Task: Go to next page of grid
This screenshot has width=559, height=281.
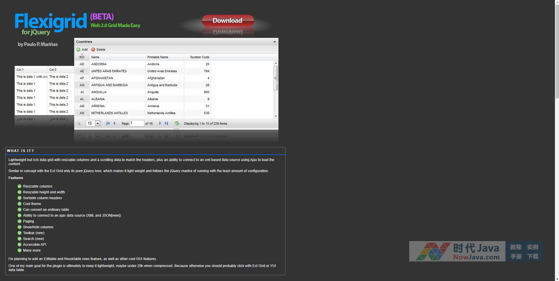Action: pyautogui.click(x=160, y=123)
